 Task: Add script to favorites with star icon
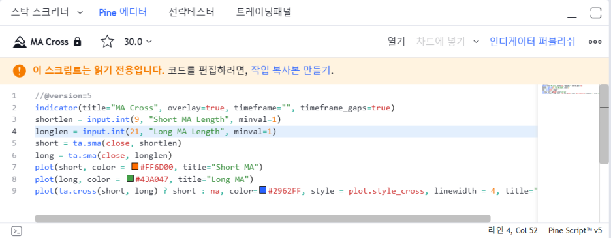[x=107, y=42]
